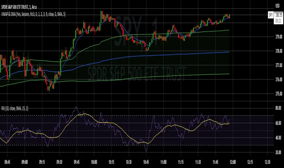Click the 10:45 time axis label
Image resolution: width=284 pixels, height=168 pixels.
point(146,162)
